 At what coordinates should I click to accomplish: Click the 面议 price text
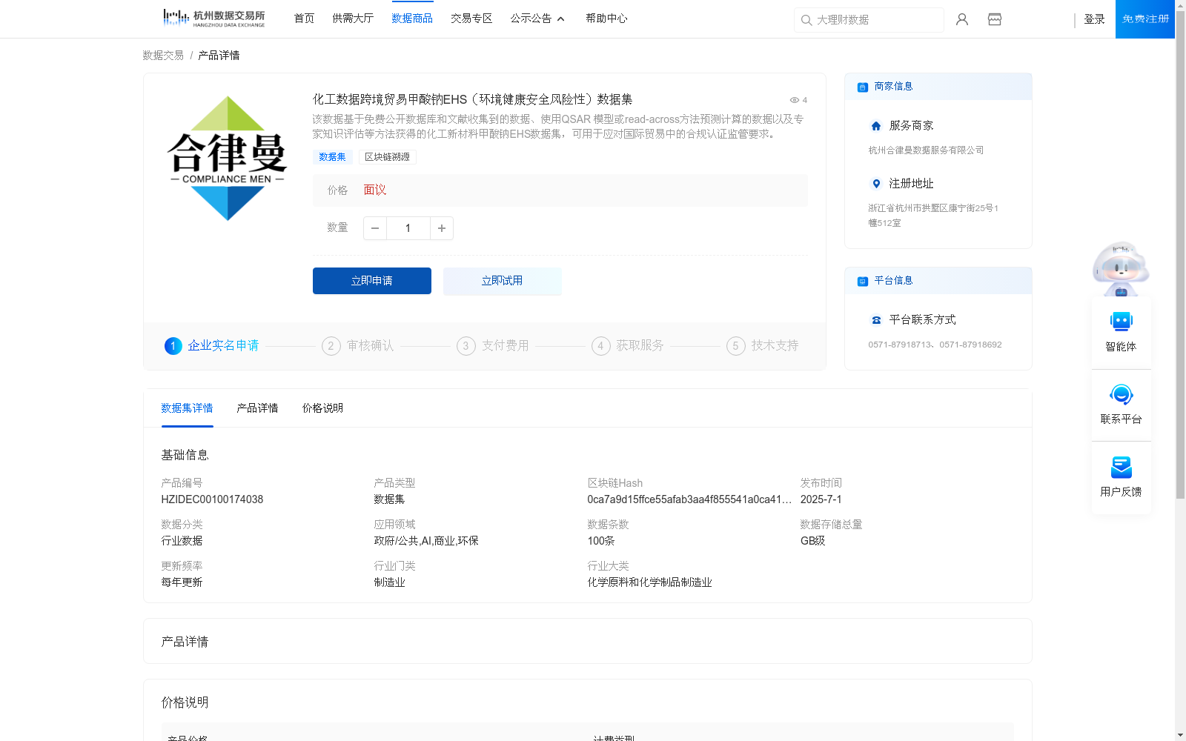click(375, 190)
